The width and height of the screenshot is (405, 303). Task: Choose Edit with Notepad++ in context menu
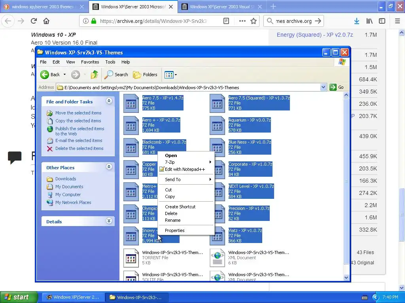click(x=186, y=169)
